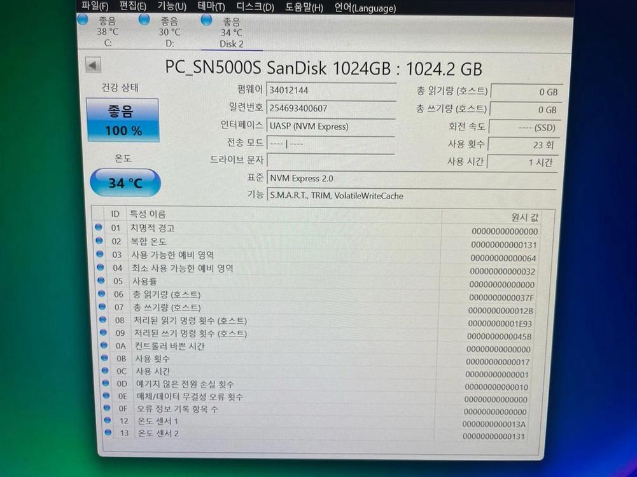Click status dot for 02 복합 온도
Screen dimensions: 637x477
[99, 241]
